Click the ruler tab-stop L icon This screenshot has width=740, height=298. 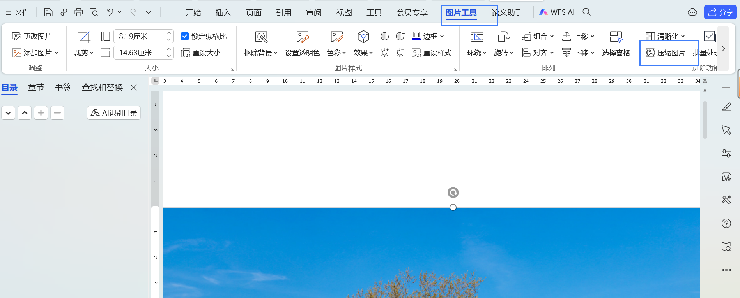(x=156, y=81)
